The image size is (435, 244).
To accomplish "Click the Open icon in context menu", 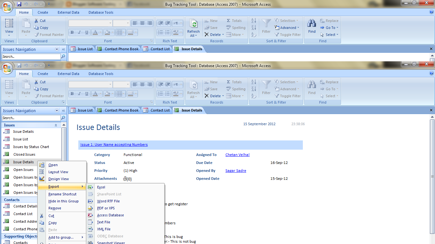I will [x=42, y=165].
